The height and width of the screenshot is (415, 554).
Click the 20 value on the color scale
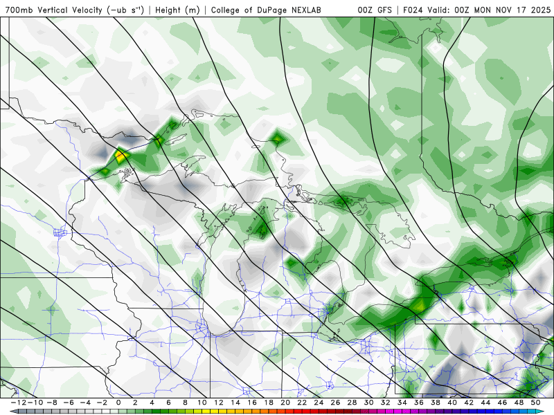[x=285, y=403]
